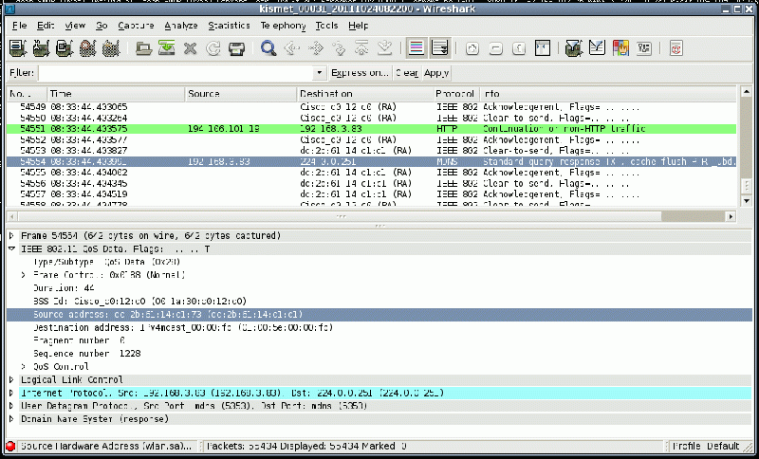Click the Expression button
Viewport: 759px width, 459px height.
(360, 73)
